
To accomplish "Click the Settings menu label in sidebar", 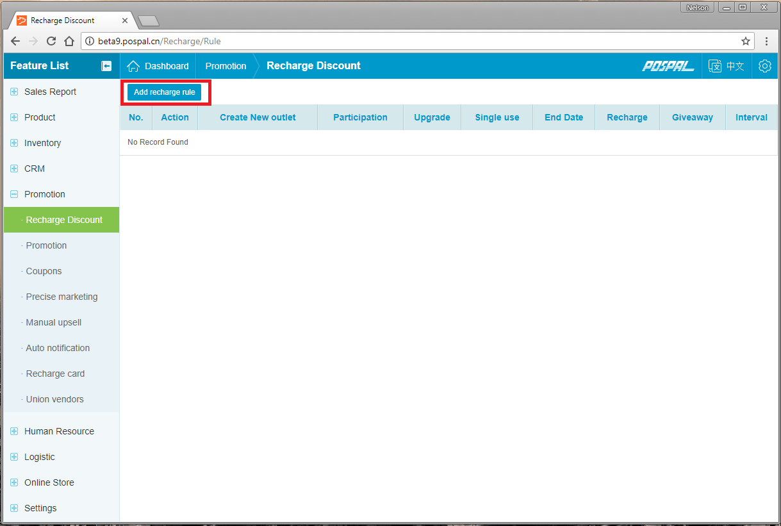I will click(x=40, y=508).
